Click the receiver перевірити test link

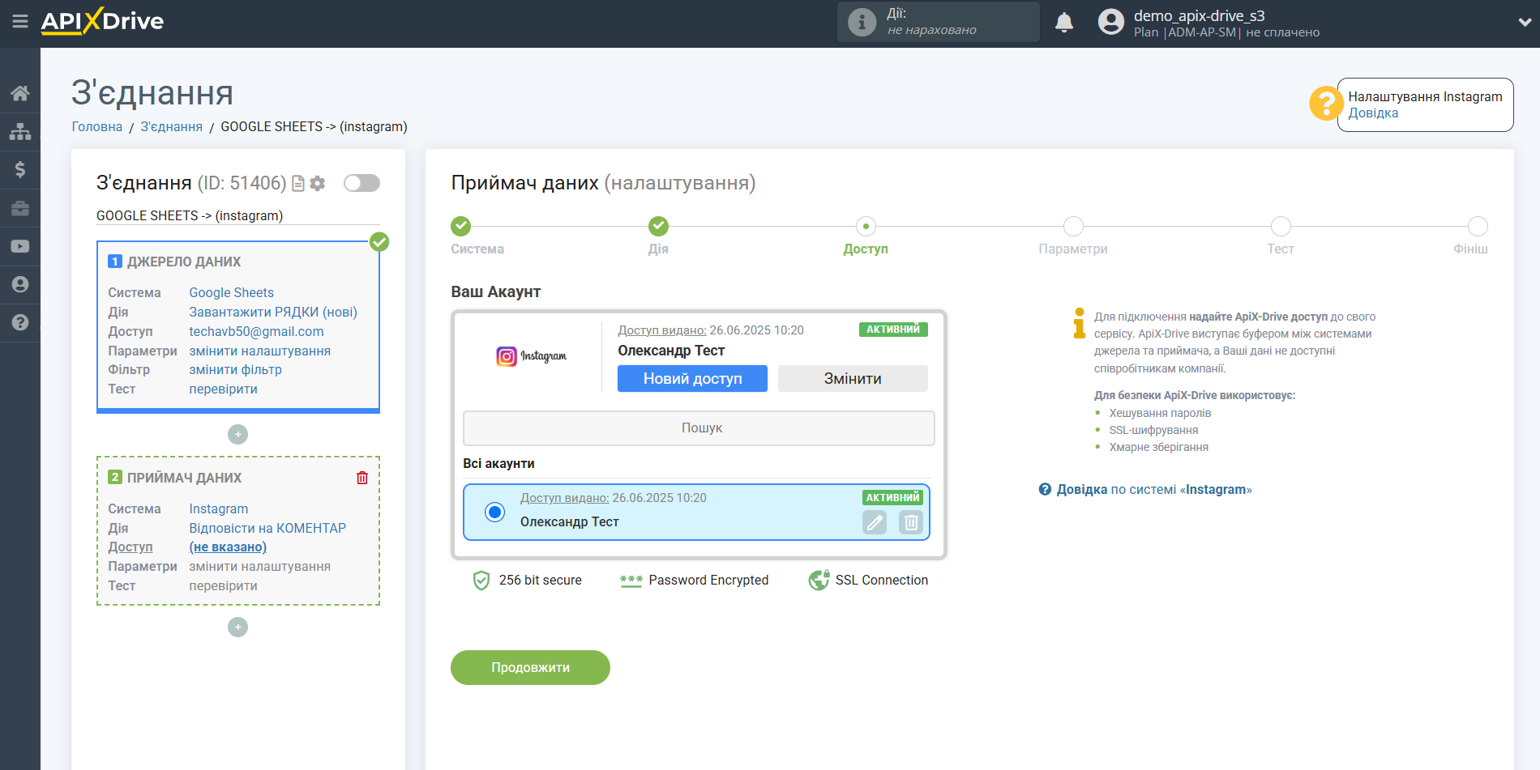click(224, 585)
